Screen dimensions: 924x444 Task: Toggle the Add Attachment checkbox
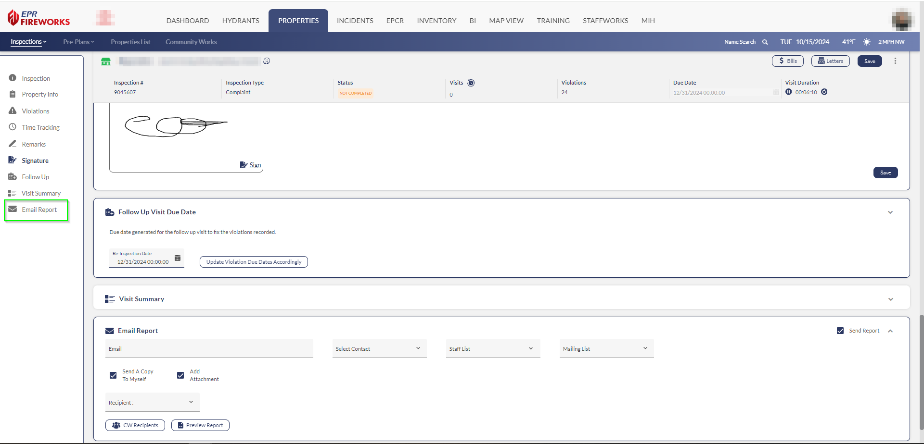click(180, 375)
